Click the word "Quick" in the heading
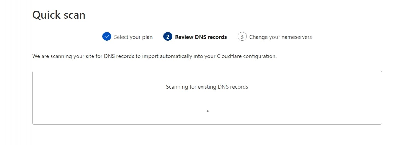Image resolution: width=410 pixels, height=145 pixels. 46,15
